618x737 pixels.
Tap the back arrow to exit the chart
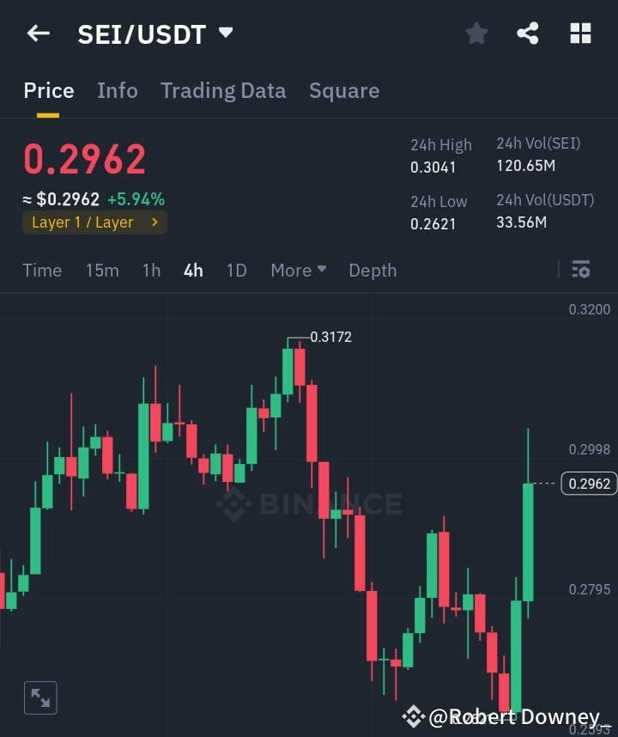37,33
